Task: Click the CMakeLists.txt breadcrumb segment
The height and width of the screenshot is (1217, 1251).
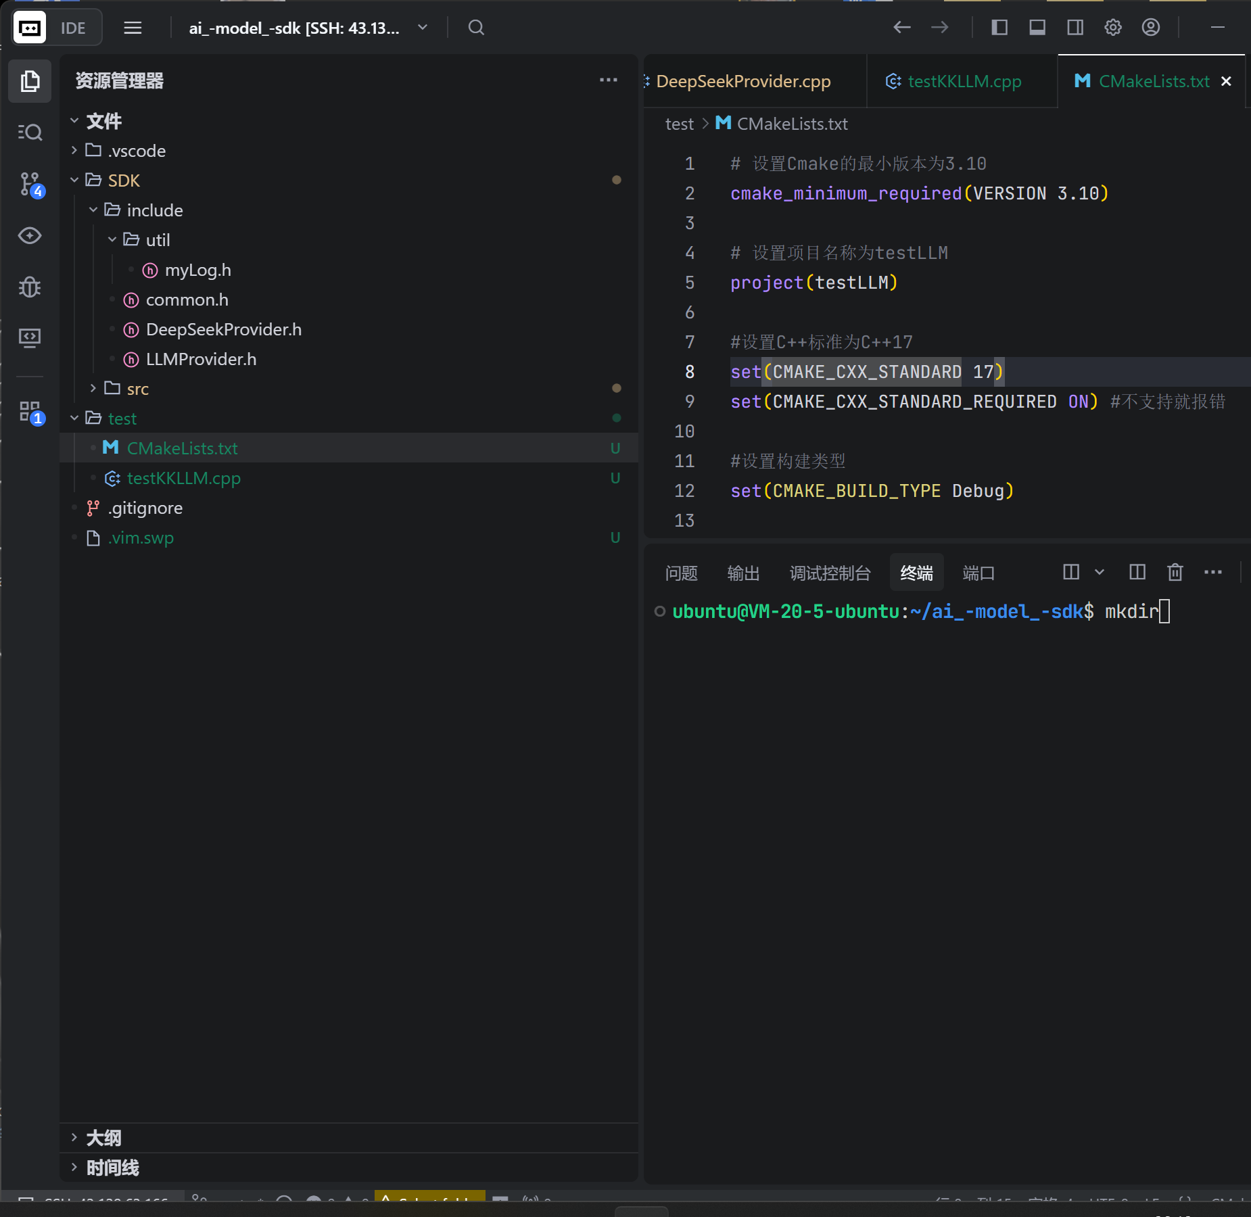Action: click(x=792, y=124)
